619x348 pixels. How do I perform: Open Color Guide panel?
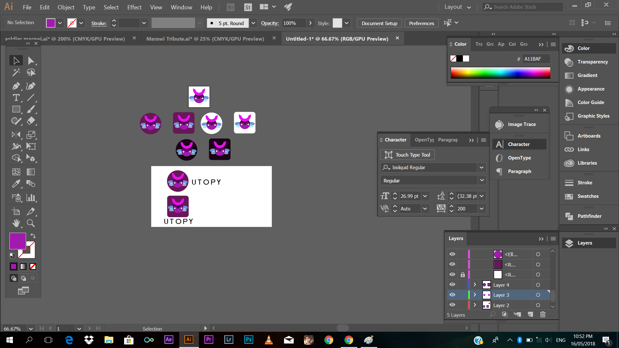[x=589, y=102]
